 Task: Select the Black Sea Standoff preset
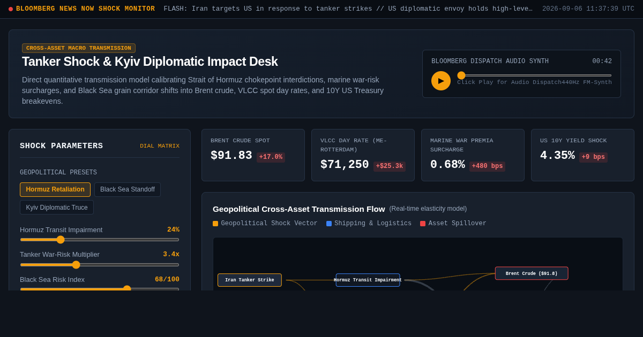128,189
